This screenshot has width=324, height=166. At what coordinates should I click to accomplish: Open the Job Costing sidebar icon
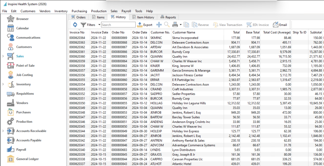(x=11, y=75)
